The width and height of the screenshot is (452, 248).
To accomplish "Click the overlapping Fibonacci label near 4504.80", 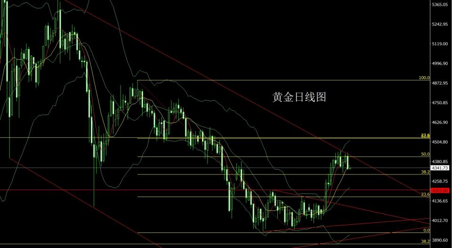I will click(426, 135).
